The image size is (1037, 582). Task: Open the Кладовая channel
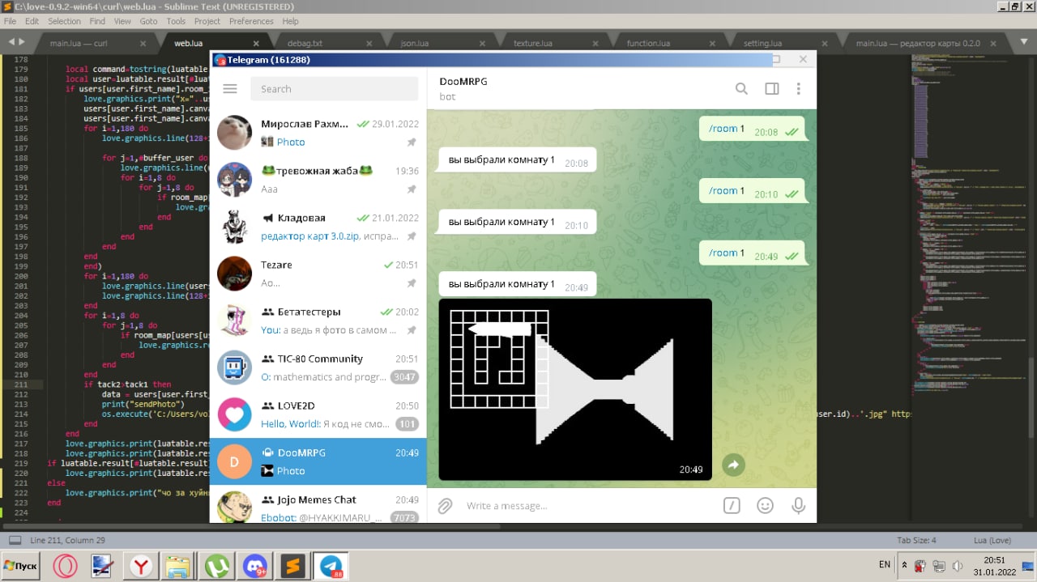(318, 227)
